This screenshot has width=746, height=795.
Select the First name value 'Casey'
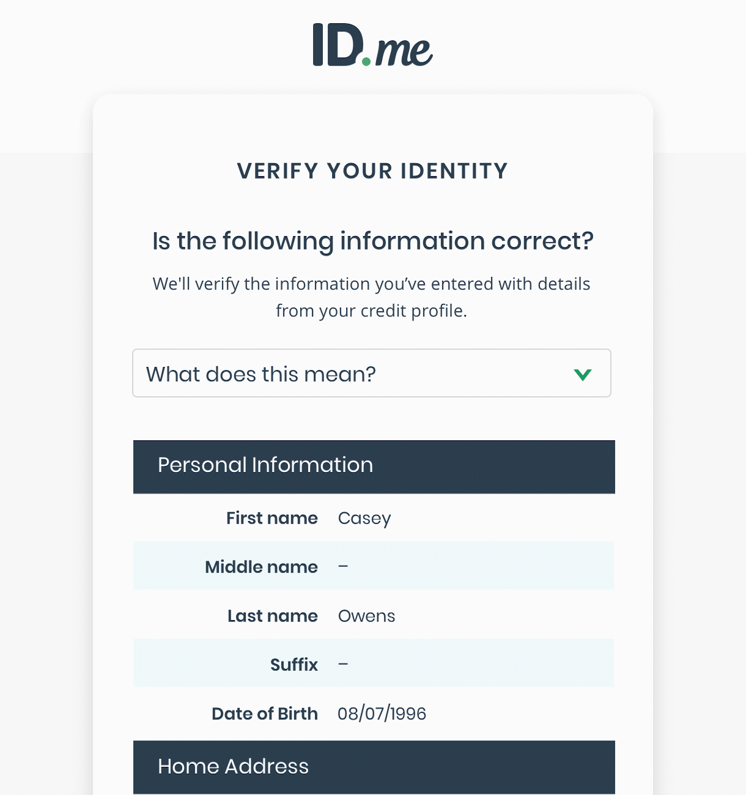click(x=364, y=519)
